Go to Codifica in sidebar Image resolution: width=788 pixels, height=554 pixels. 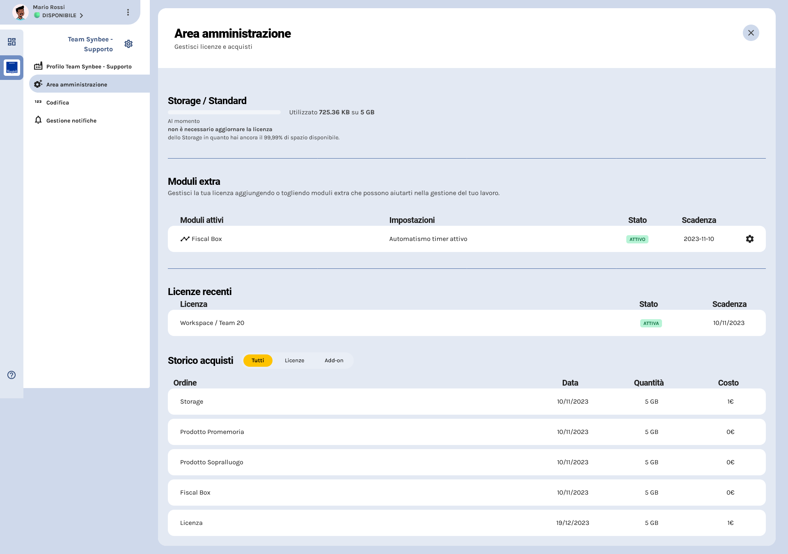pyautogui.click(x=57, y=102)
